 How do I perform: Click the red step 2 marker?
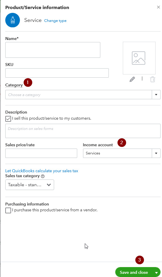(x=122, y=142)
